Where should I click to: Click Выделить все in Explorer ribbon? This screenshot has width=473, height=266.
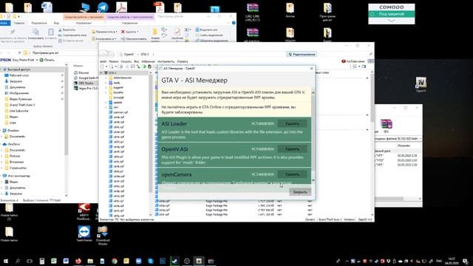207,30
